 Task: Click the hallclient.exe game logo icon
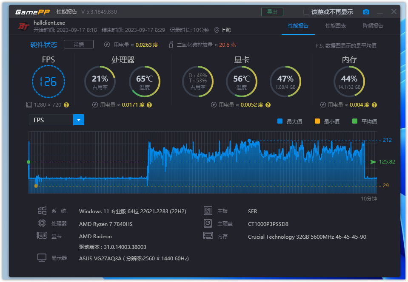pyautogui.click(x=23, y=26)
